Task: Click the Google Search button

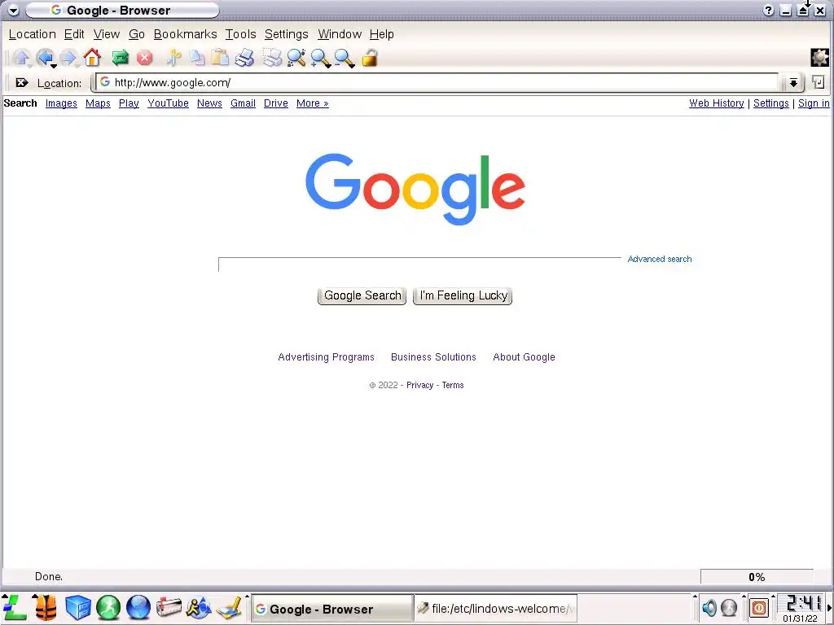Action: 362,295
